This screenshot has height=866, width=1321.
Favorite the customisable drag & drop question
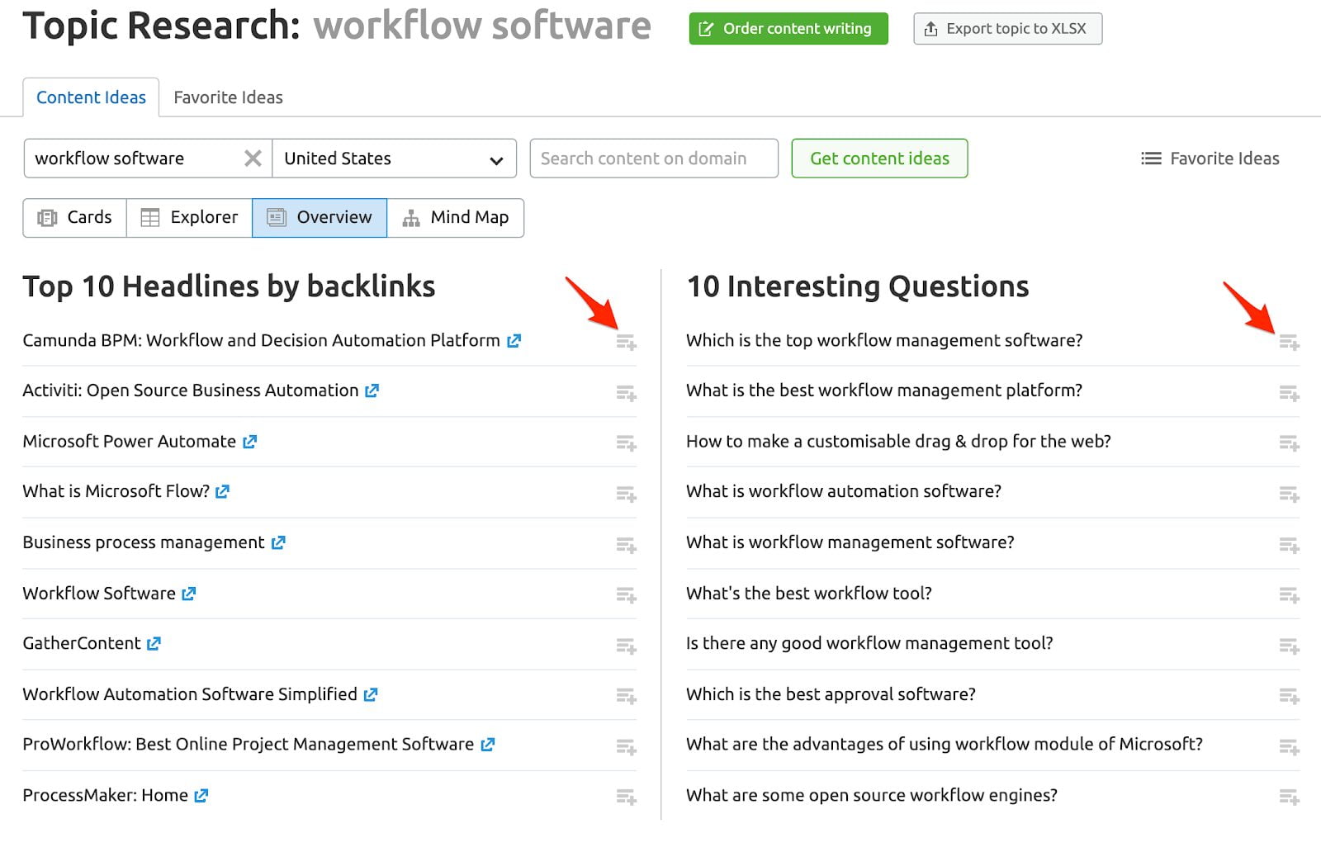click(1290, 443)
